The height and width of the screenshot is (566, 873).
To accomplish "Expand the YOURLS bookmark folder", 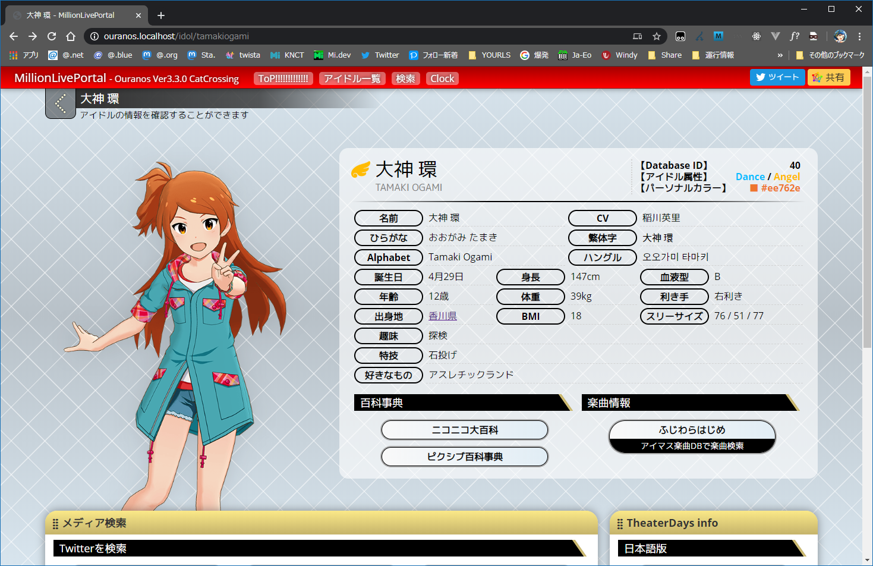I will tap(489, 55).
